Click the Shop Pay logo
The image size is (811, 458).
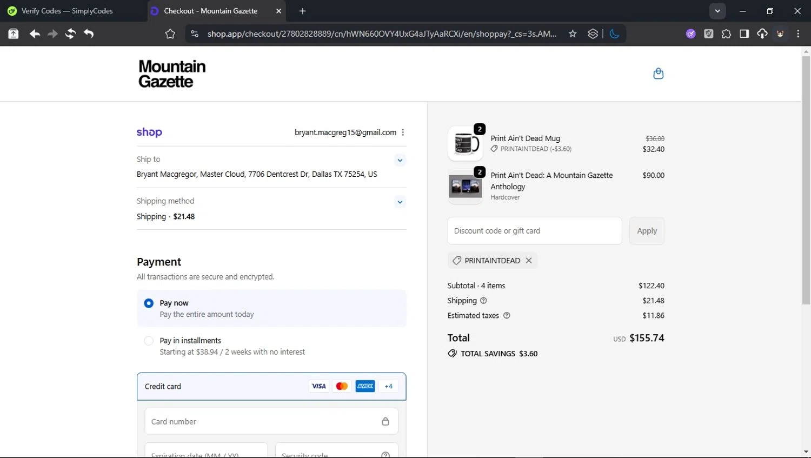pyautogui.click(x=149, y=132)
